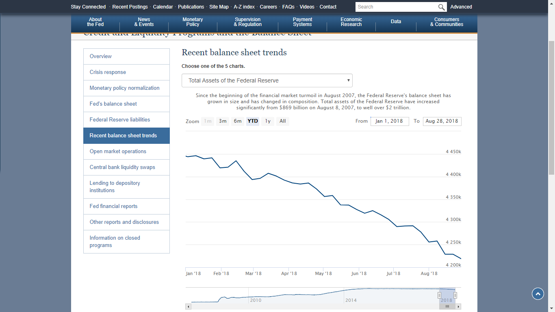This screenshot has width=555, height=312.
Task: Open the Economic Research nav menu
Action: (351, 22)
